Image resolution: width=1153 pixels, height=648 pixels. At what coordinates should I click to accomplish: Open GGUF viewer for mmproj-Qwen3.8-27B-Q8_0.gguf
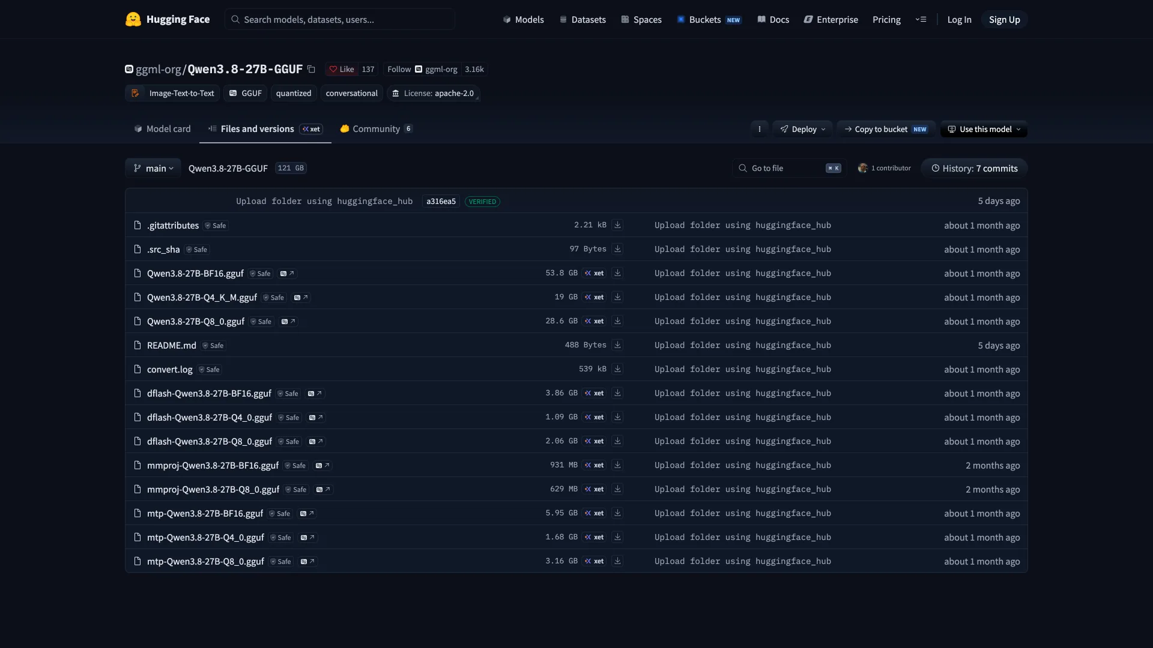point(323,490)
